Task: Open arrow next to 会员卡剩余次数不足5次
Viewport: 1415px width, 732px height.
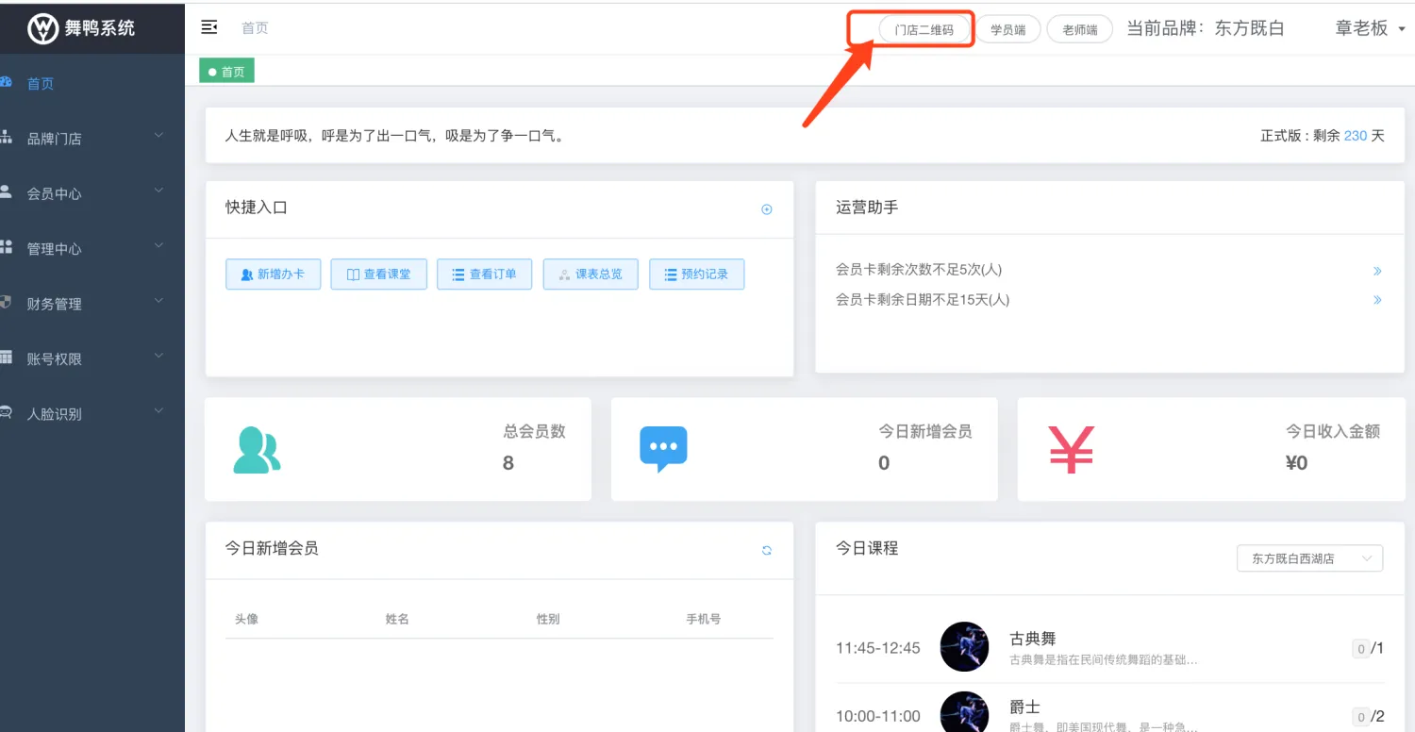Action: coord(1377,271)
